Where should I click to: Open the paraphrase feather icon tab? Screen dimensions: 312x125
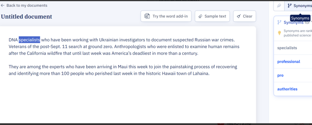click(279, 6)
